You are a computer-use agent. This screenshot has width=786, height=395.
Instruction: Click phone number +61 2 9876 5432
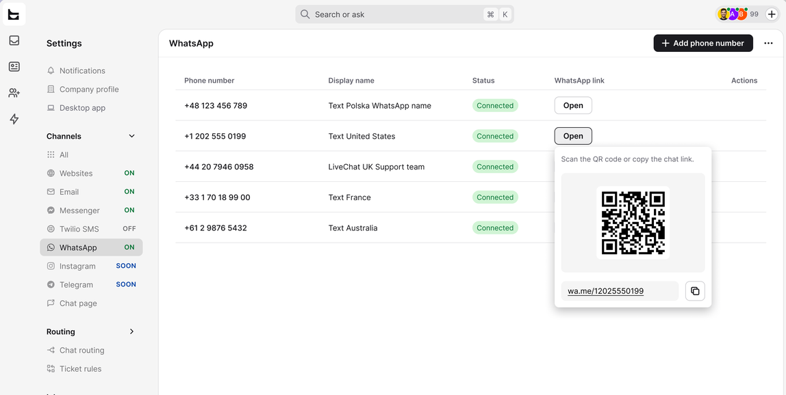[x=216, y=228]
